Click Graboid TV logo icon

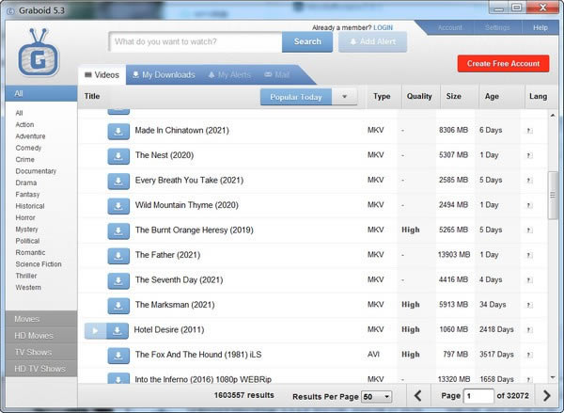[40, 55]
